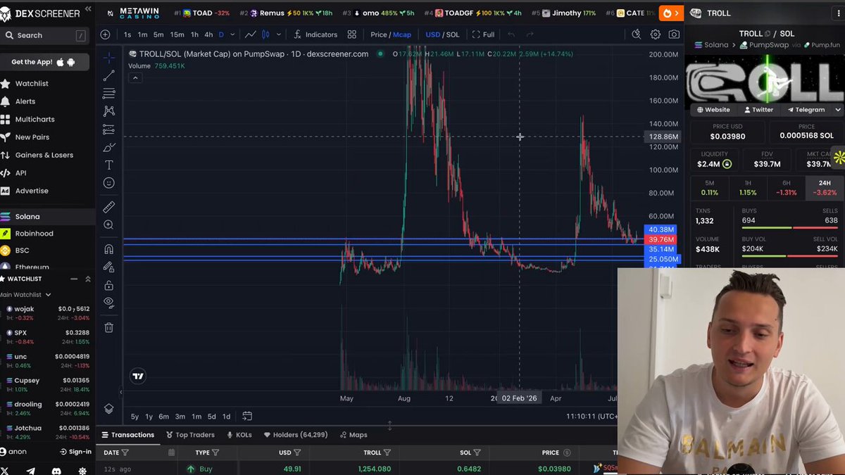This screenshot has height=475, width=845.
Task: Open the long position forecasting tool
Action: tap(108, 129)
